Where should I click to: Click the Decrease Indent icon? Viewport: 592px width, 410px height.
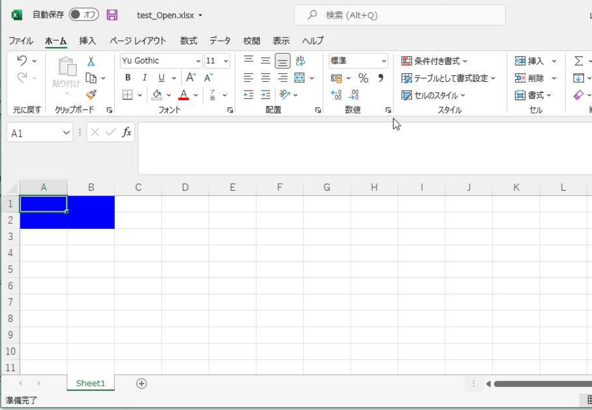pyautogui.click(x=249, y=95)
